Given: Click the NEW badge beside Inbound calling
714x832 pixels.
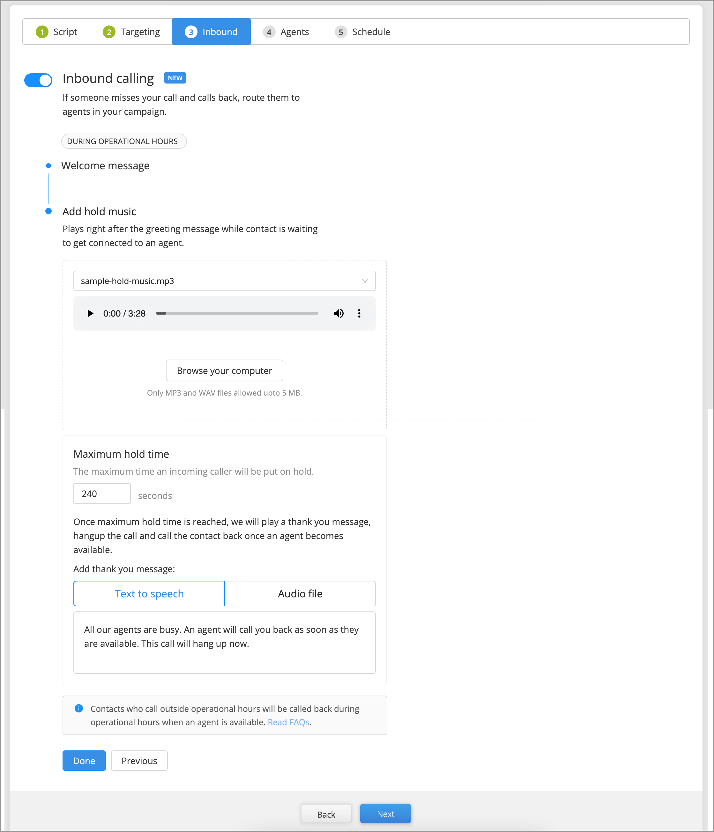Looking at the screenshot, I should (175, 78).
